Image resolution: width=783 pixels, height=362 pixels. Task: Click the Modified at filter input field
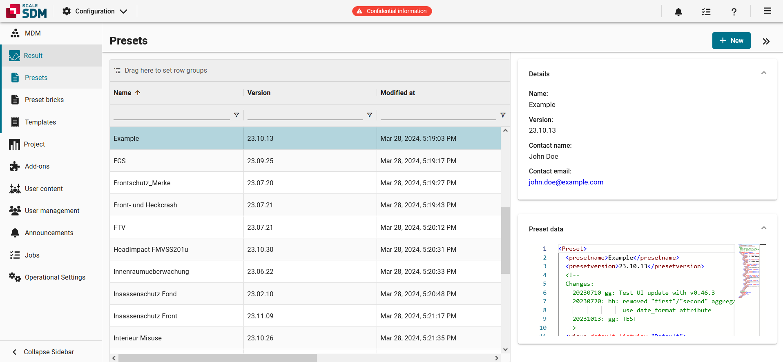[438, 115]
